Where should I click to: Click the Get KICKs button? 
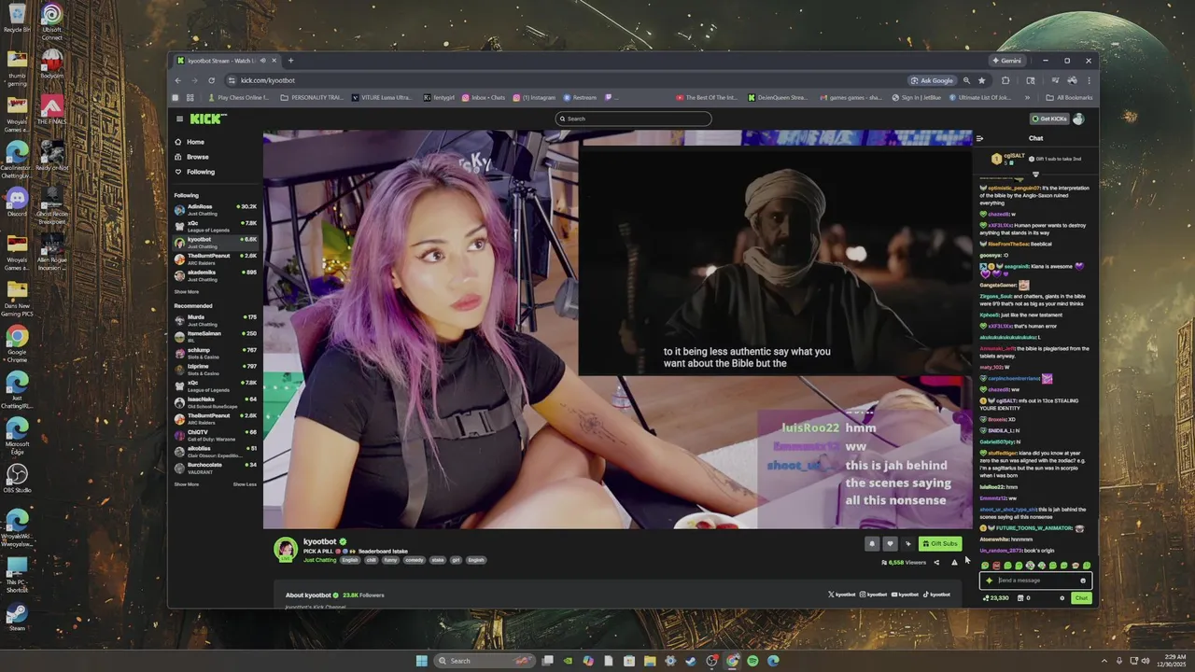(x=1049, y=119)
